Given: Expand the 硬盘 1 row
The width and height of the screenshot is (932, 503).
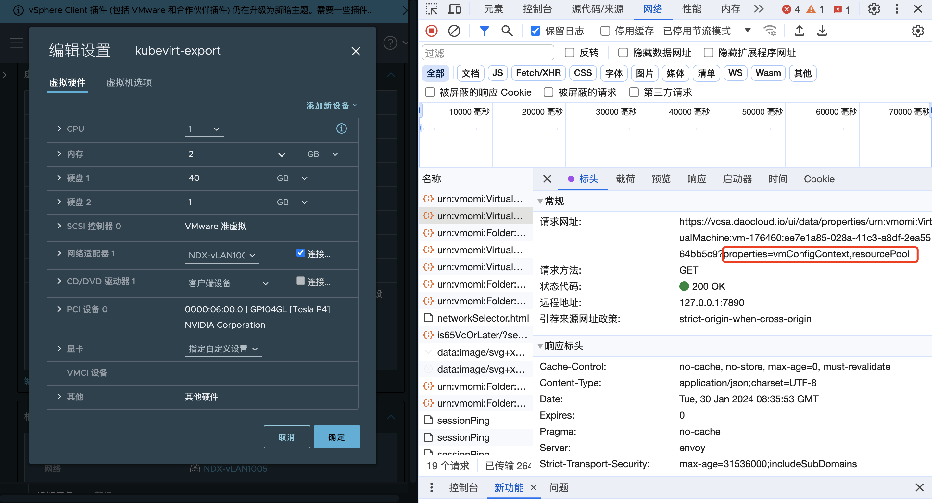Looking at the screenshot, I should click(x=59, y=178).
